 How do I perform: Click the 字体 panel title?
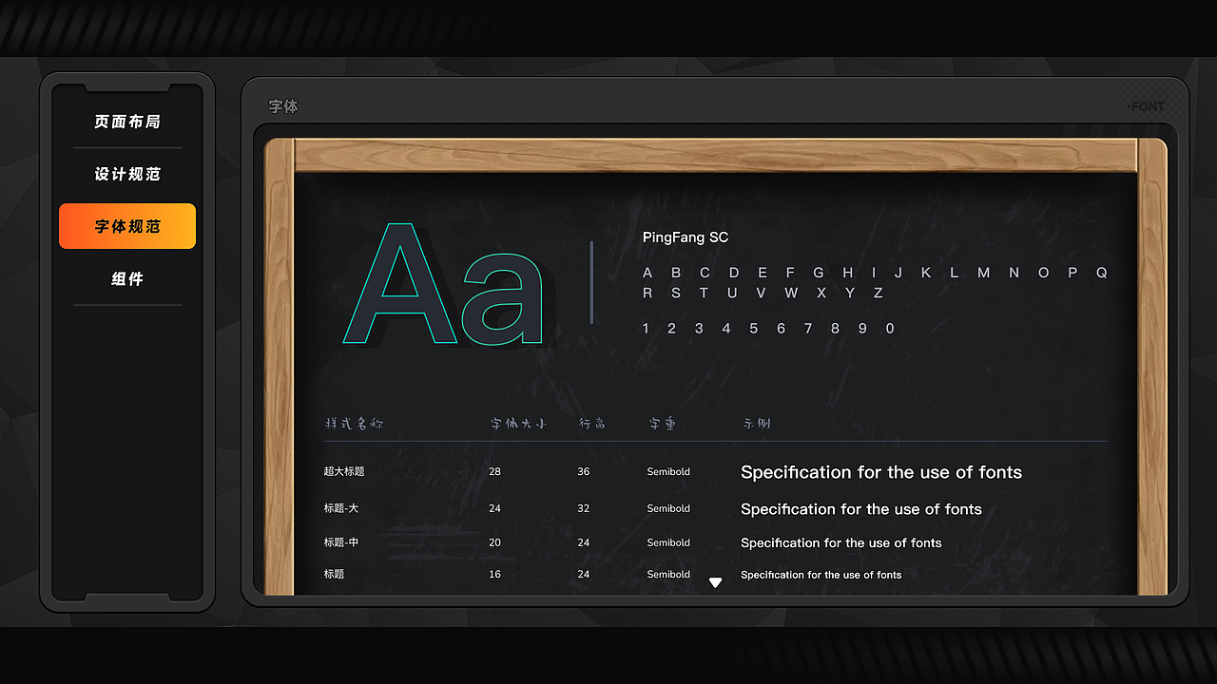tap(283, 106)
